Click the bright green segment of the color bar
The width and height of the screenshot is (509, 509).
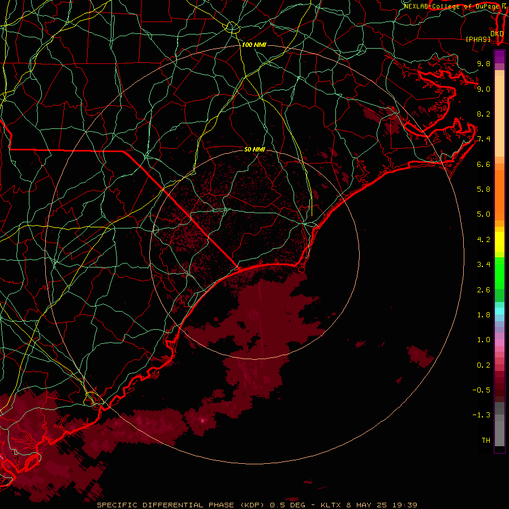coord(499,273)
